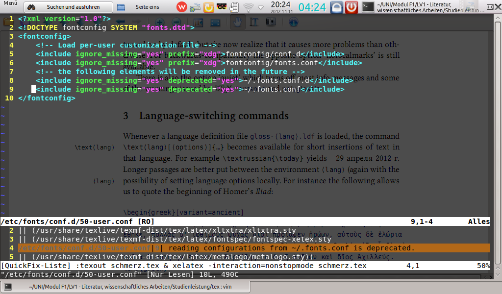The height and width of the screenshot is (294, 502).
Task: Click the fontconfig/conf.d include line
Action: pyautogui.click(x=190, y=54)
